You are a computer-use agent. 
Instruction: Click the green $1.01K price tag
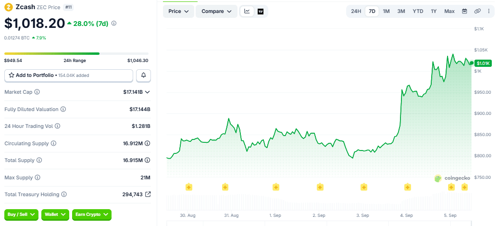click(483, 63)
